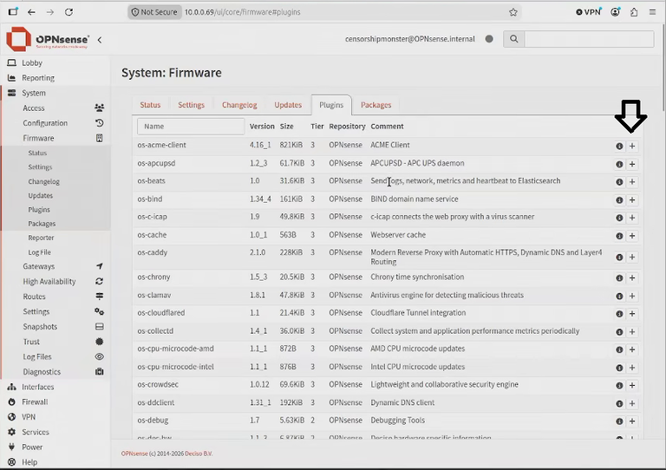Open info icon for os-apcupsd

[x=619, y=164]
